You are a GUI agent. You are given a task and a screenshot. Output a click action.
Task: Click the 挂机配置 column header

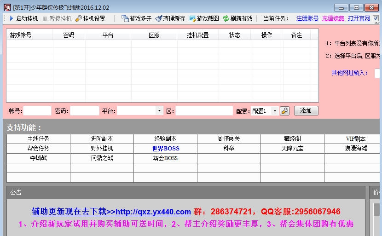pyautogui.click(x=197, y=35)
